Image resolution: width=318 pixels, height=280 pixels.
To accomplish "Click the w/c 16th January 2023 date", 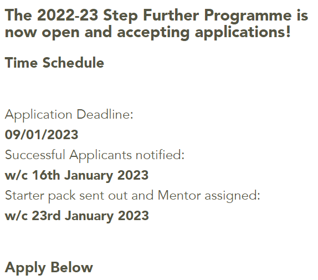I will coord(76,176).
